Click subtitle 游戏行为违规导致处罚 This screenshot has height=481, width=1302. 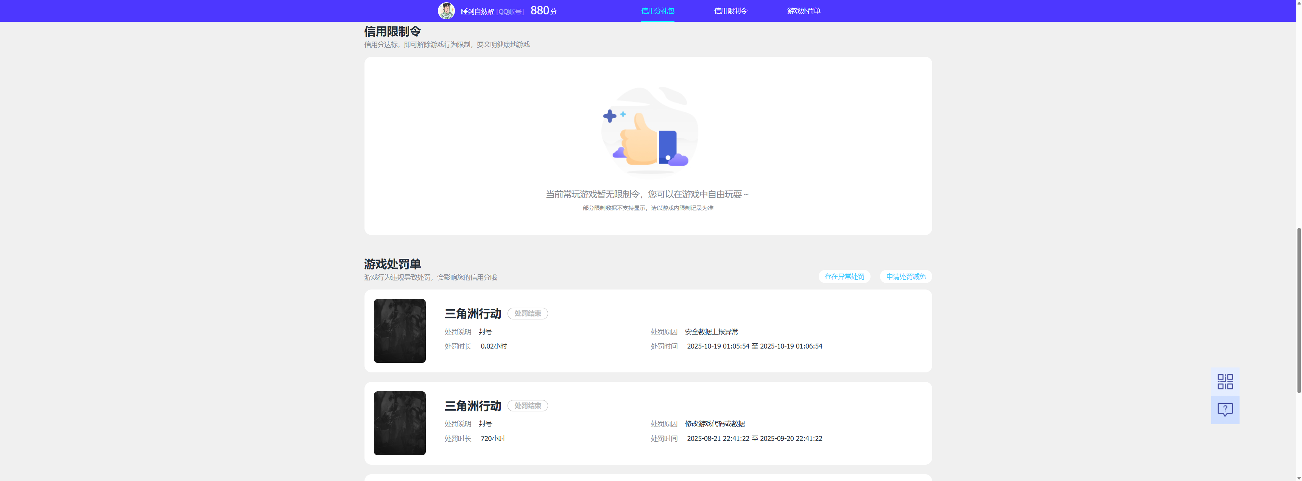pyautogui.click(x=430, y=277)
